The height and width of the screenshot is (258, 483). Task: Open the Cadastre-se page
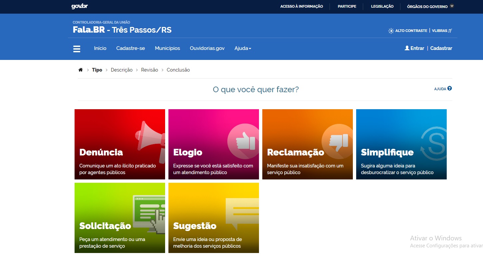click(130, 48)
